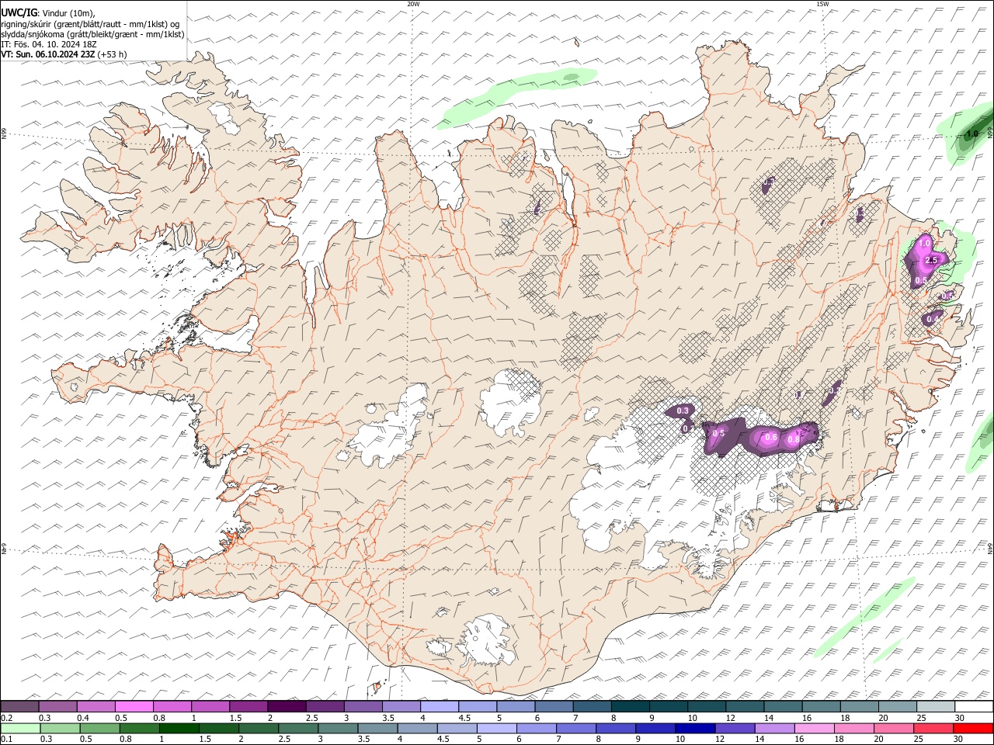994x745 pixels.
Task: Click the lower legend swatch starting at 0.1
Action: point(20,729)
